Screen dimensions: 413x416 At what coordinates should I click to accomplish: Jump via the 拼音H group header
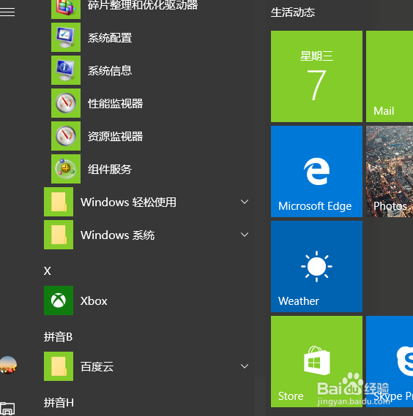(x=59, y=402)
